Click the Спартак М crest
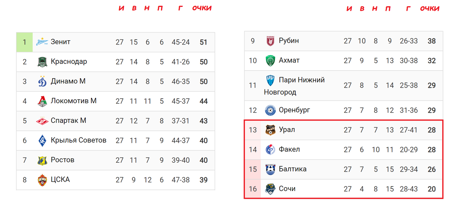461x203 pixels. pyautogui.click(x=42, y=121)
